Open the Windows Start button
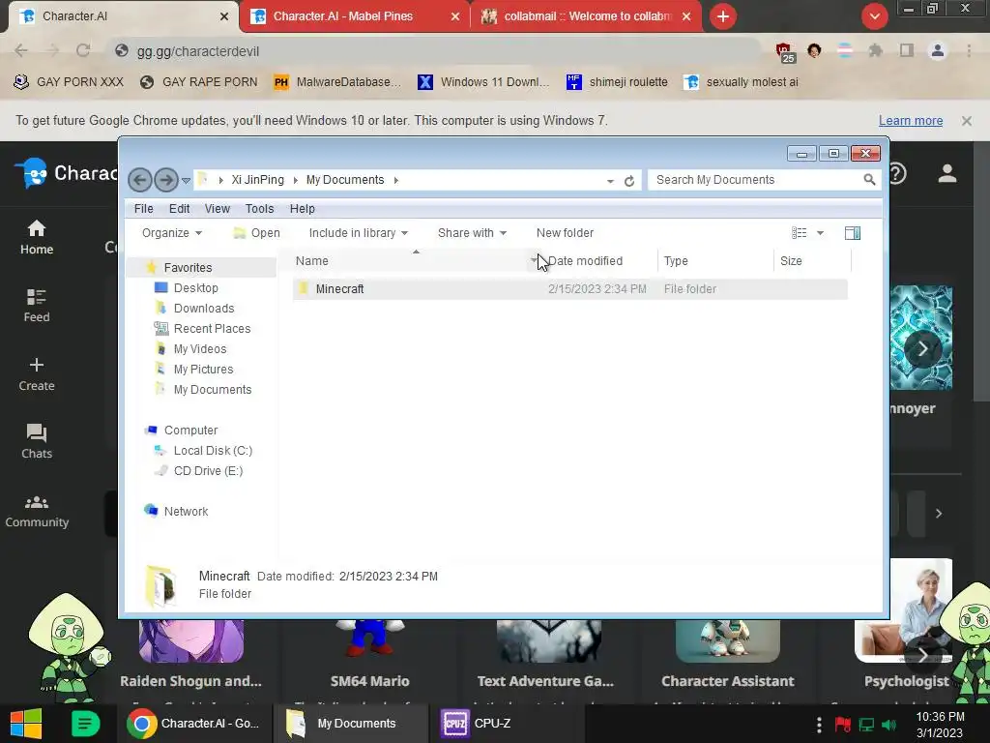Image resolution: width=990 pixels, height=743 pixels. [x=26, y=724]
